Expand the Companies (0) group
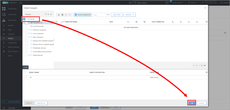 [29, 23]
